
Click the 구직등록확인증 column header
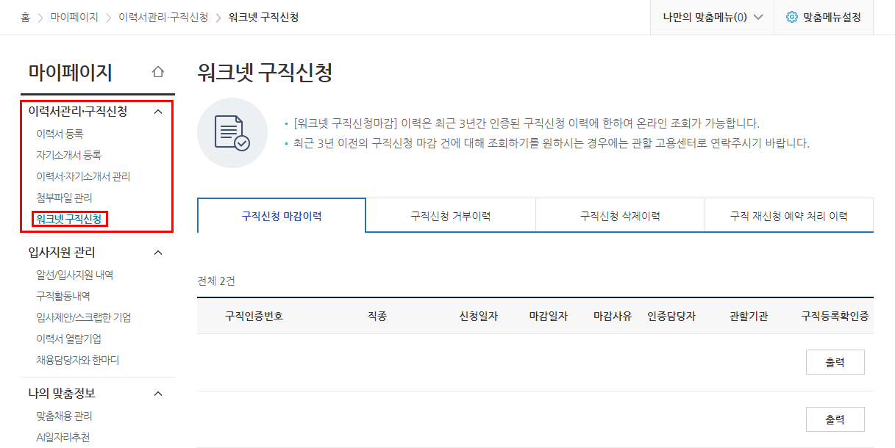[835, 316]
